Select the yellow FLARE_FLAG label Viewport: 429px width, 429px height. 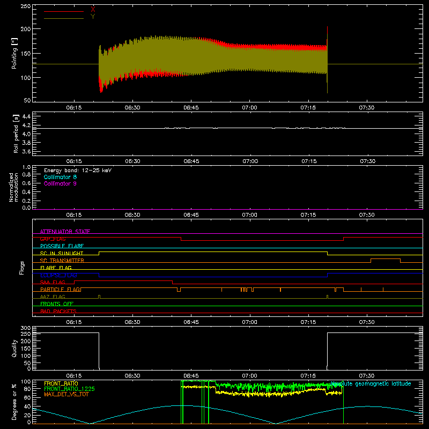tap(56, 268)
